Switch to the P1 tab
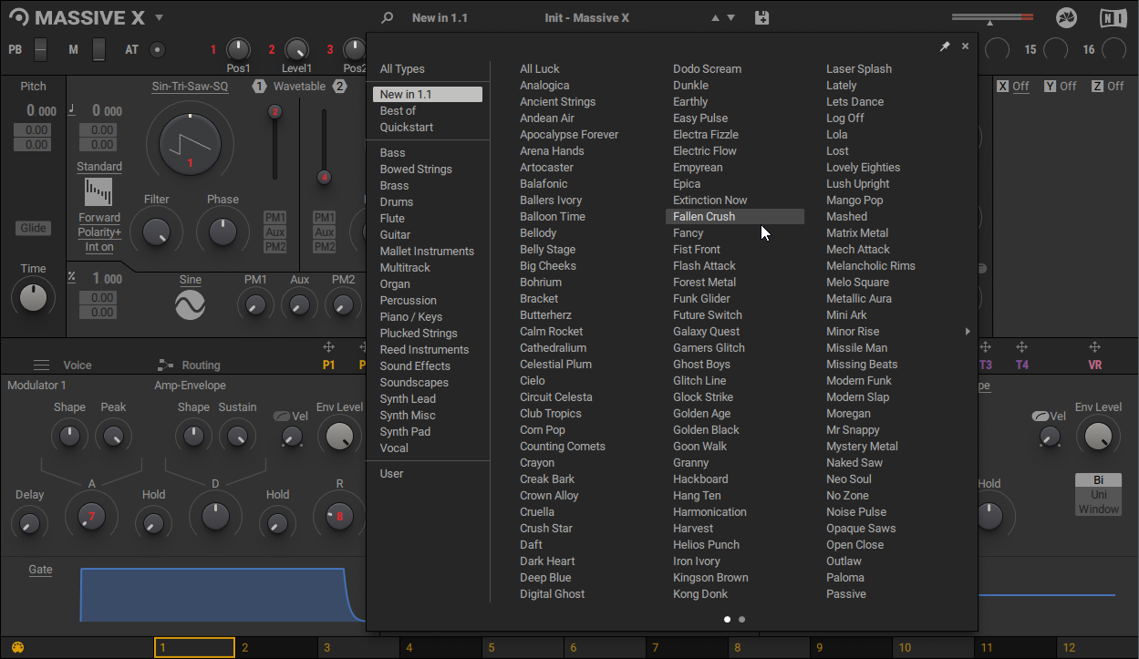This screenshot has height=659, width=1139. coord(329,365)
